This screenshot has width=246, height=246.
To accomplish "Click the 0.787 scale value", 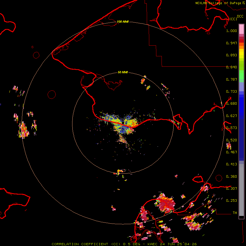I will coord(232,79).
